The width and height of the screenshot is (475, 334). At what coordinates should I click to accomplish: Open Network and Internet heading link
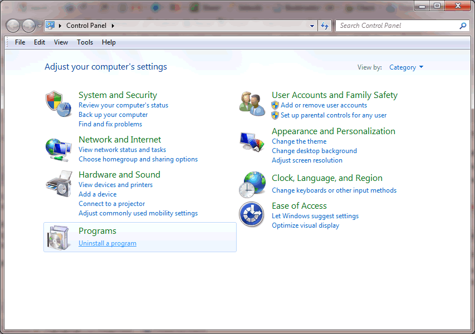click(x=120, y=140)
